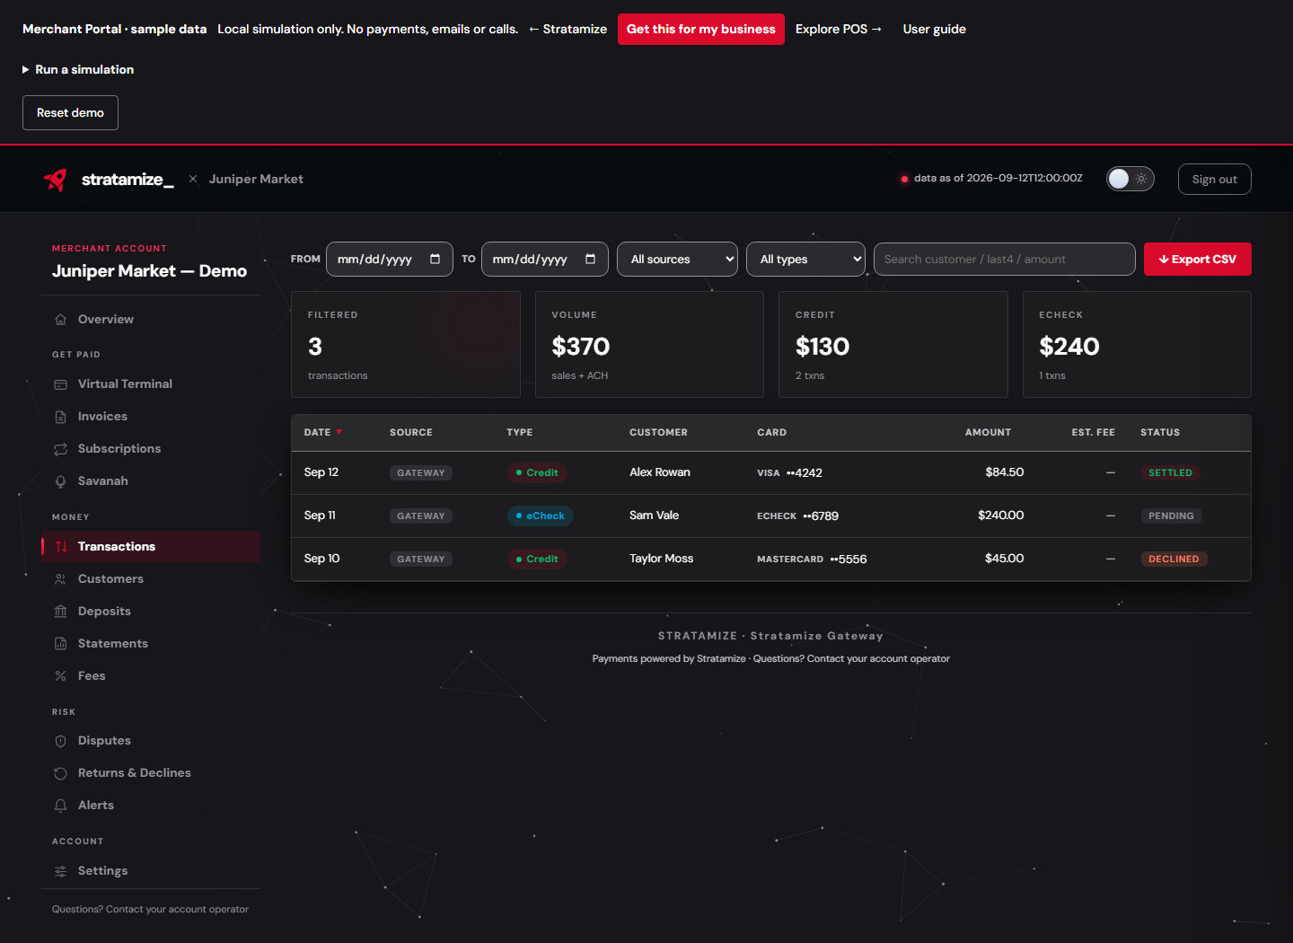Open the TO date calendar picker icon
Image resolution: width=1293 pixels, height=943 pixels.
[x=591, y=259]
